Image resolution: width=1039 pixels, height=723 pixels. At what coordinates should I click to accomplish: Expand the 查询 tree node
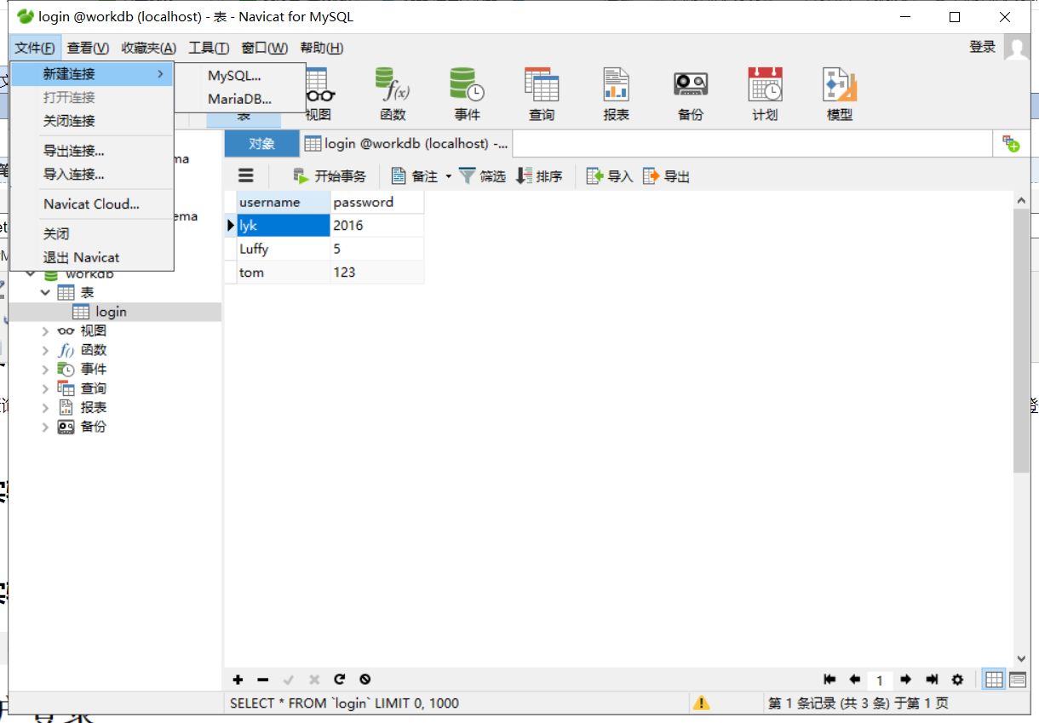[x=45, y=388]
